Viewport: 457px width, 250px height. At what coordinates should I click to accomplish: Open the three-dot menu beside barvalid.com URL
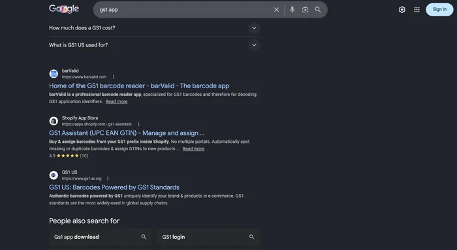pos(114,77)
